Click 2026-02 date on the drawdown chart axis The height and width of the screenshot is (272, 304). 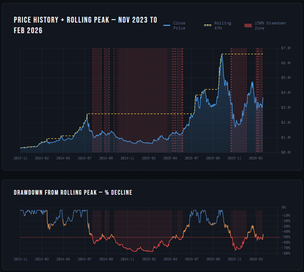256,259
